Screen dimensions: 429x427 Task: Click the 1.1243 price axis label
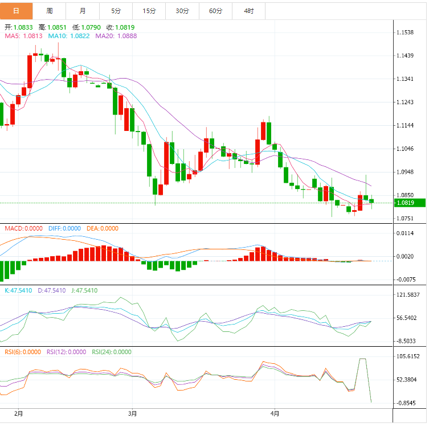tap(405, 102)
